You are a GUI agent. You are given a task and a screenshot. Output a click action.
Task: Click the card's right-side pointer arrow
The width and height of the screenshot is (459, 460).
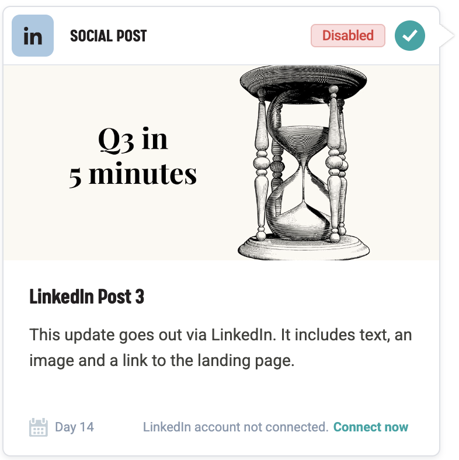coord(448,36)
